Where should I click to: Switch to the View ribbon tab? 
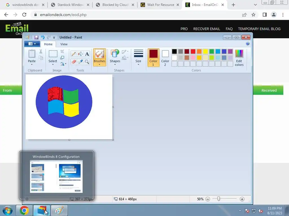tap(64, 44)
